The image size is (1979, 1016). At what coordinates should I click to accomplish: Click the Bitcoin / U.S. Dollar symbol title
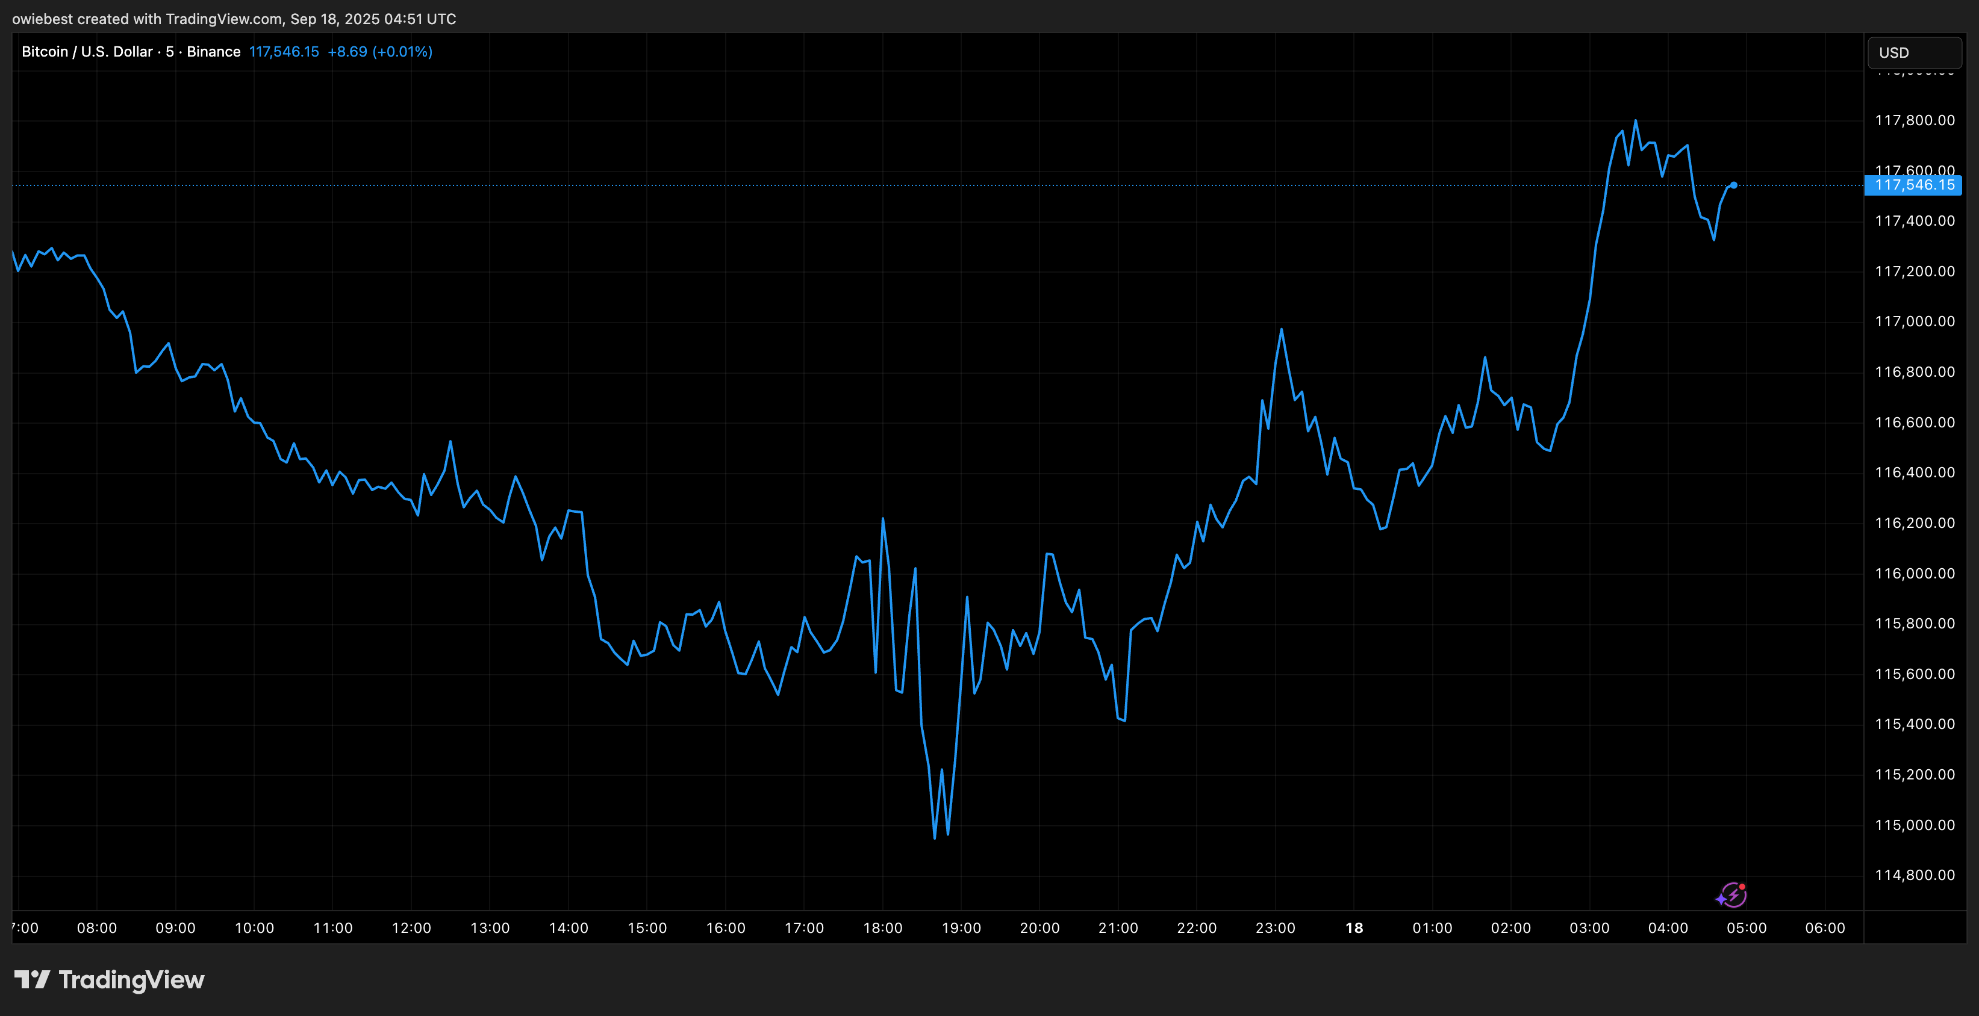click(x=87, y=51)
